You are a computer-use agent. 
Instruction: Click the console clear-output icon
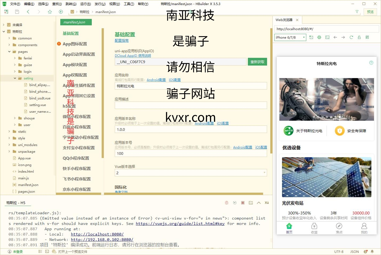267,203
